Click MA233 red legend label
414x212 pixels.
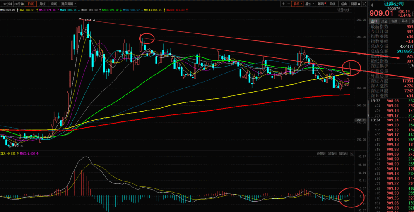coord(175,10)
